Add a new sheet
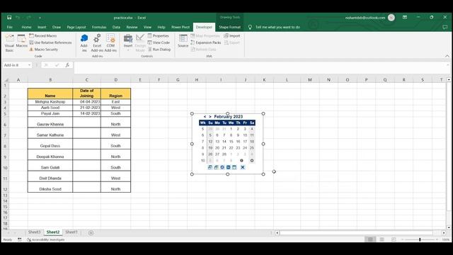Viewport: 453px width, 255px height. (91, 232)
